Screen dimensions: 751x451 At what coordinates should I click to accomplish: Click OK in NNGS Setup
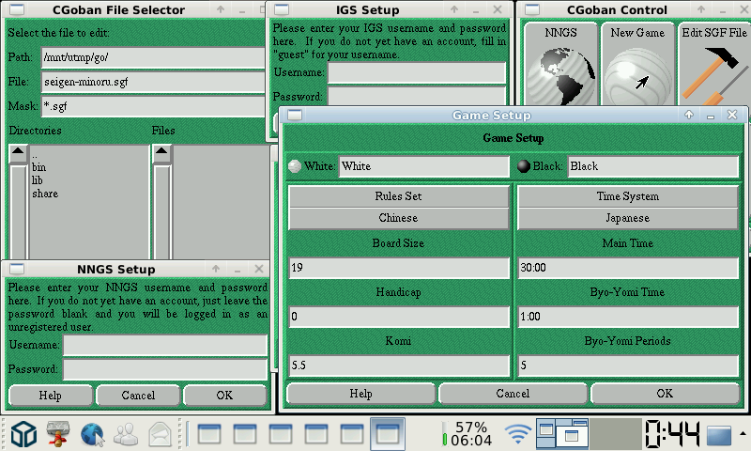click(224, 396)
